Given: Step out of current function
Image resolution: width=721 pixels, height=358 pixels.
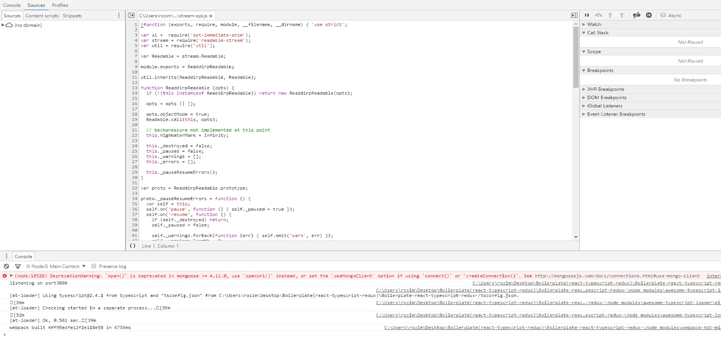Looking at the screenshot, I should 622,15.
